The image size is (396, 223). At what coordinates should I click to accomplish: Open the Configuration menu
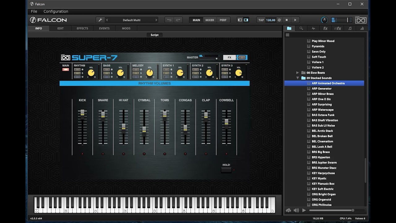coord(56,11)
